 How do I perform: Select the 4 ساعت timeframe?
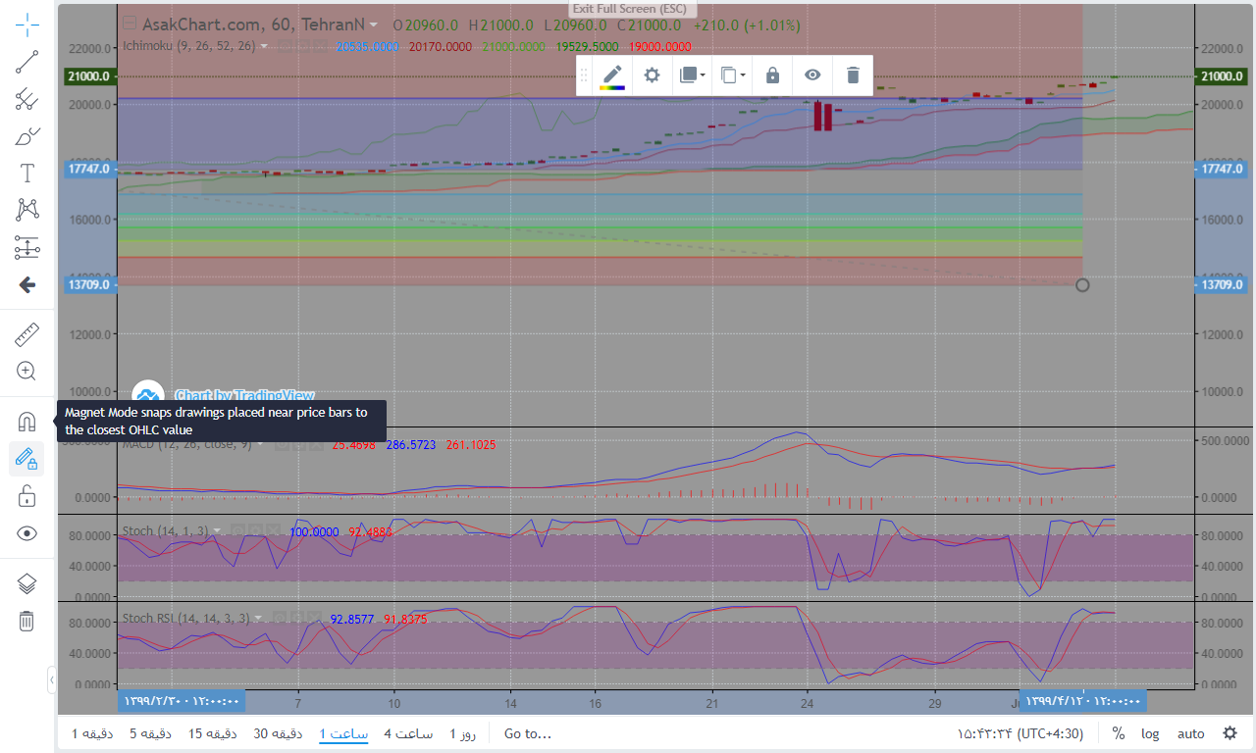point(408,733)
